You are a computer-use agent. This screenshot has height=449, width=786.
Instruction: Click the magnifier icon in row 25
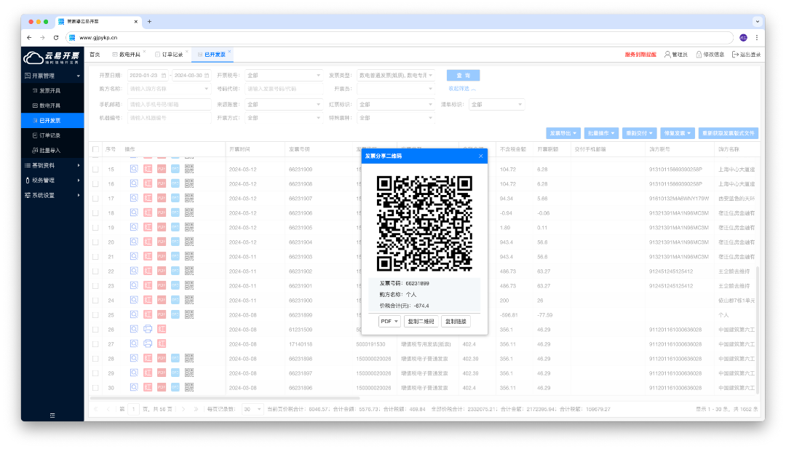[x=134, y=314]
